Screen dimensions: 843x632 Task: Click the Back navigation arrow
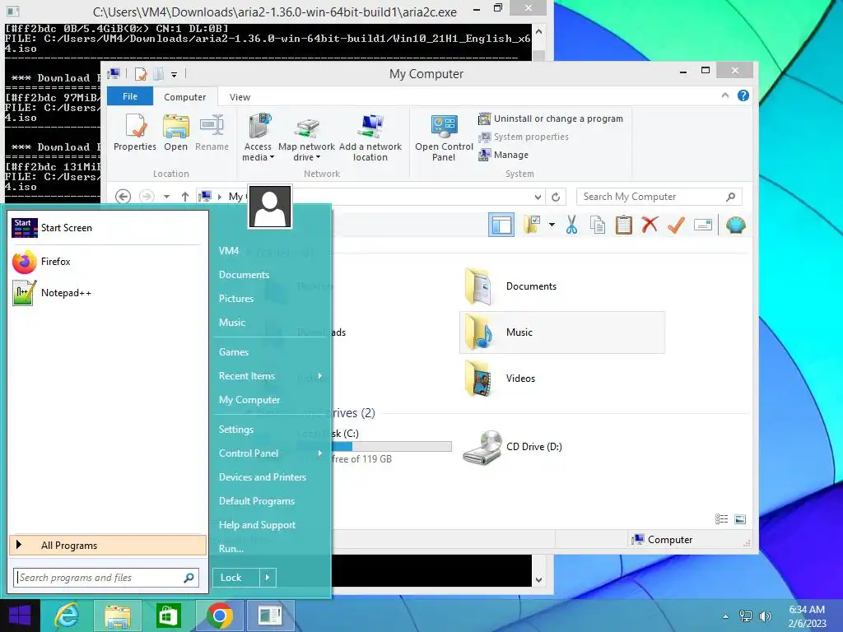pyautogui.click(x=123, y=197)
